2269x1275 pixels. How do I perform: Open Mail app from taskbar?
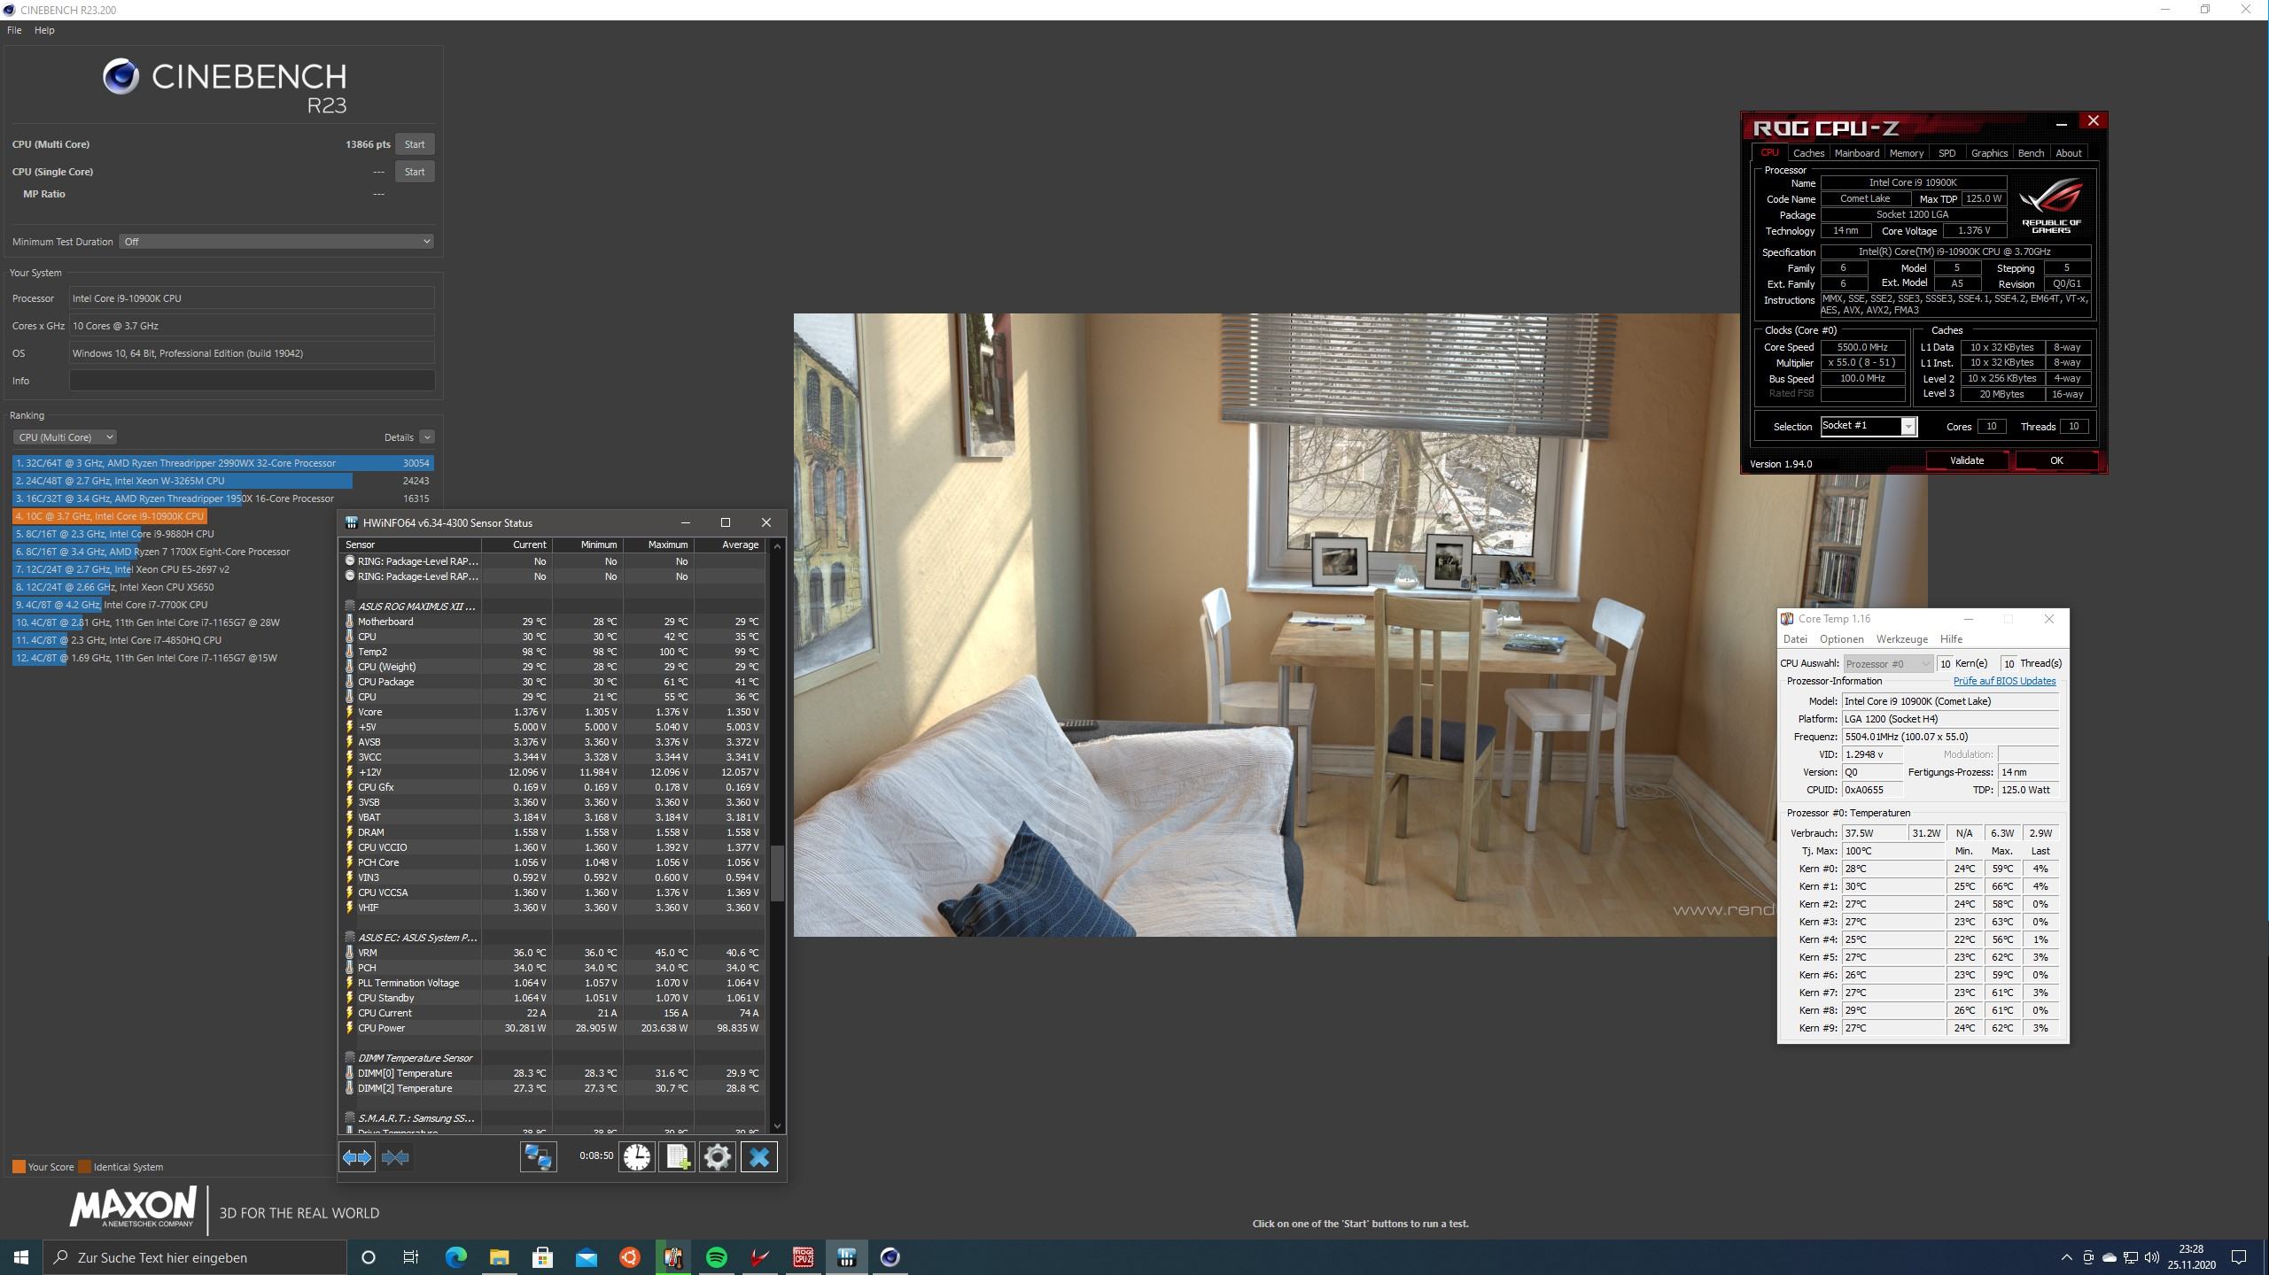coord(586,1257)
